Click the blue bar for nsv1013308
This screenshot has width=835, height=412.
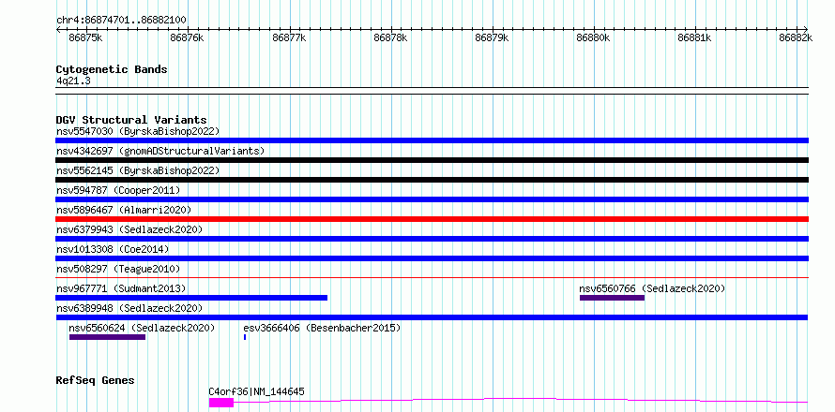[x=432, y=258]
